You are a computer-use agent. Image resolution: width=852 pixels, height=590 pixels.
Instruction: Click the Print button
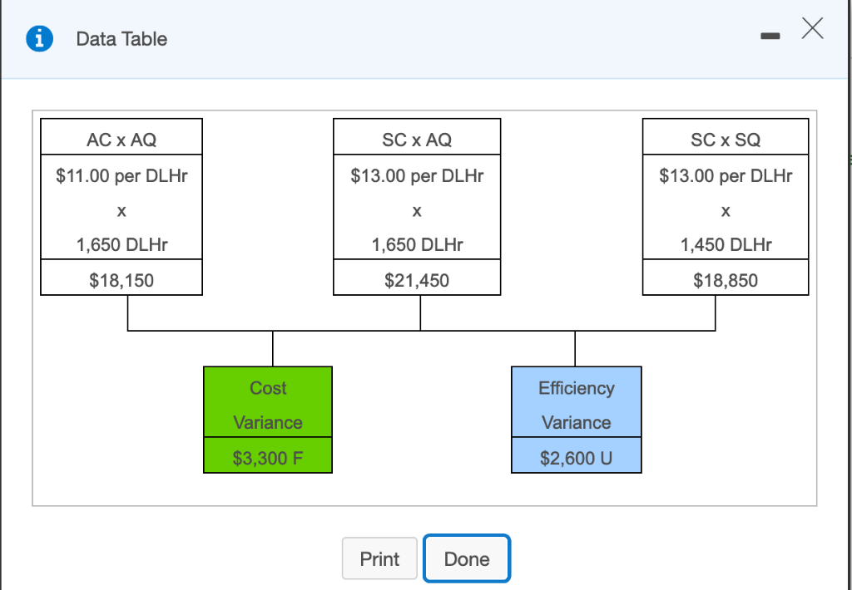tap(379, 558)
